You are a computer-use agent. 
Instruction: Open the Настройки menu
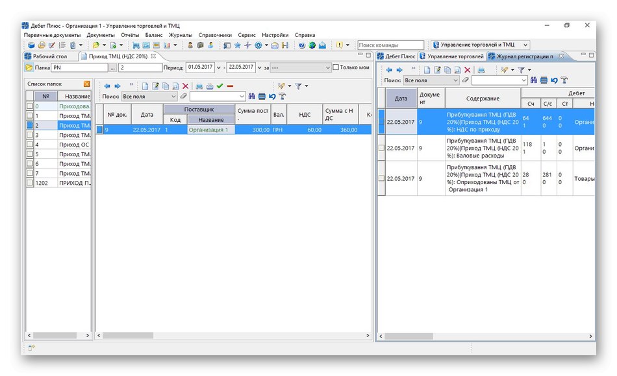tap(275, 35)
